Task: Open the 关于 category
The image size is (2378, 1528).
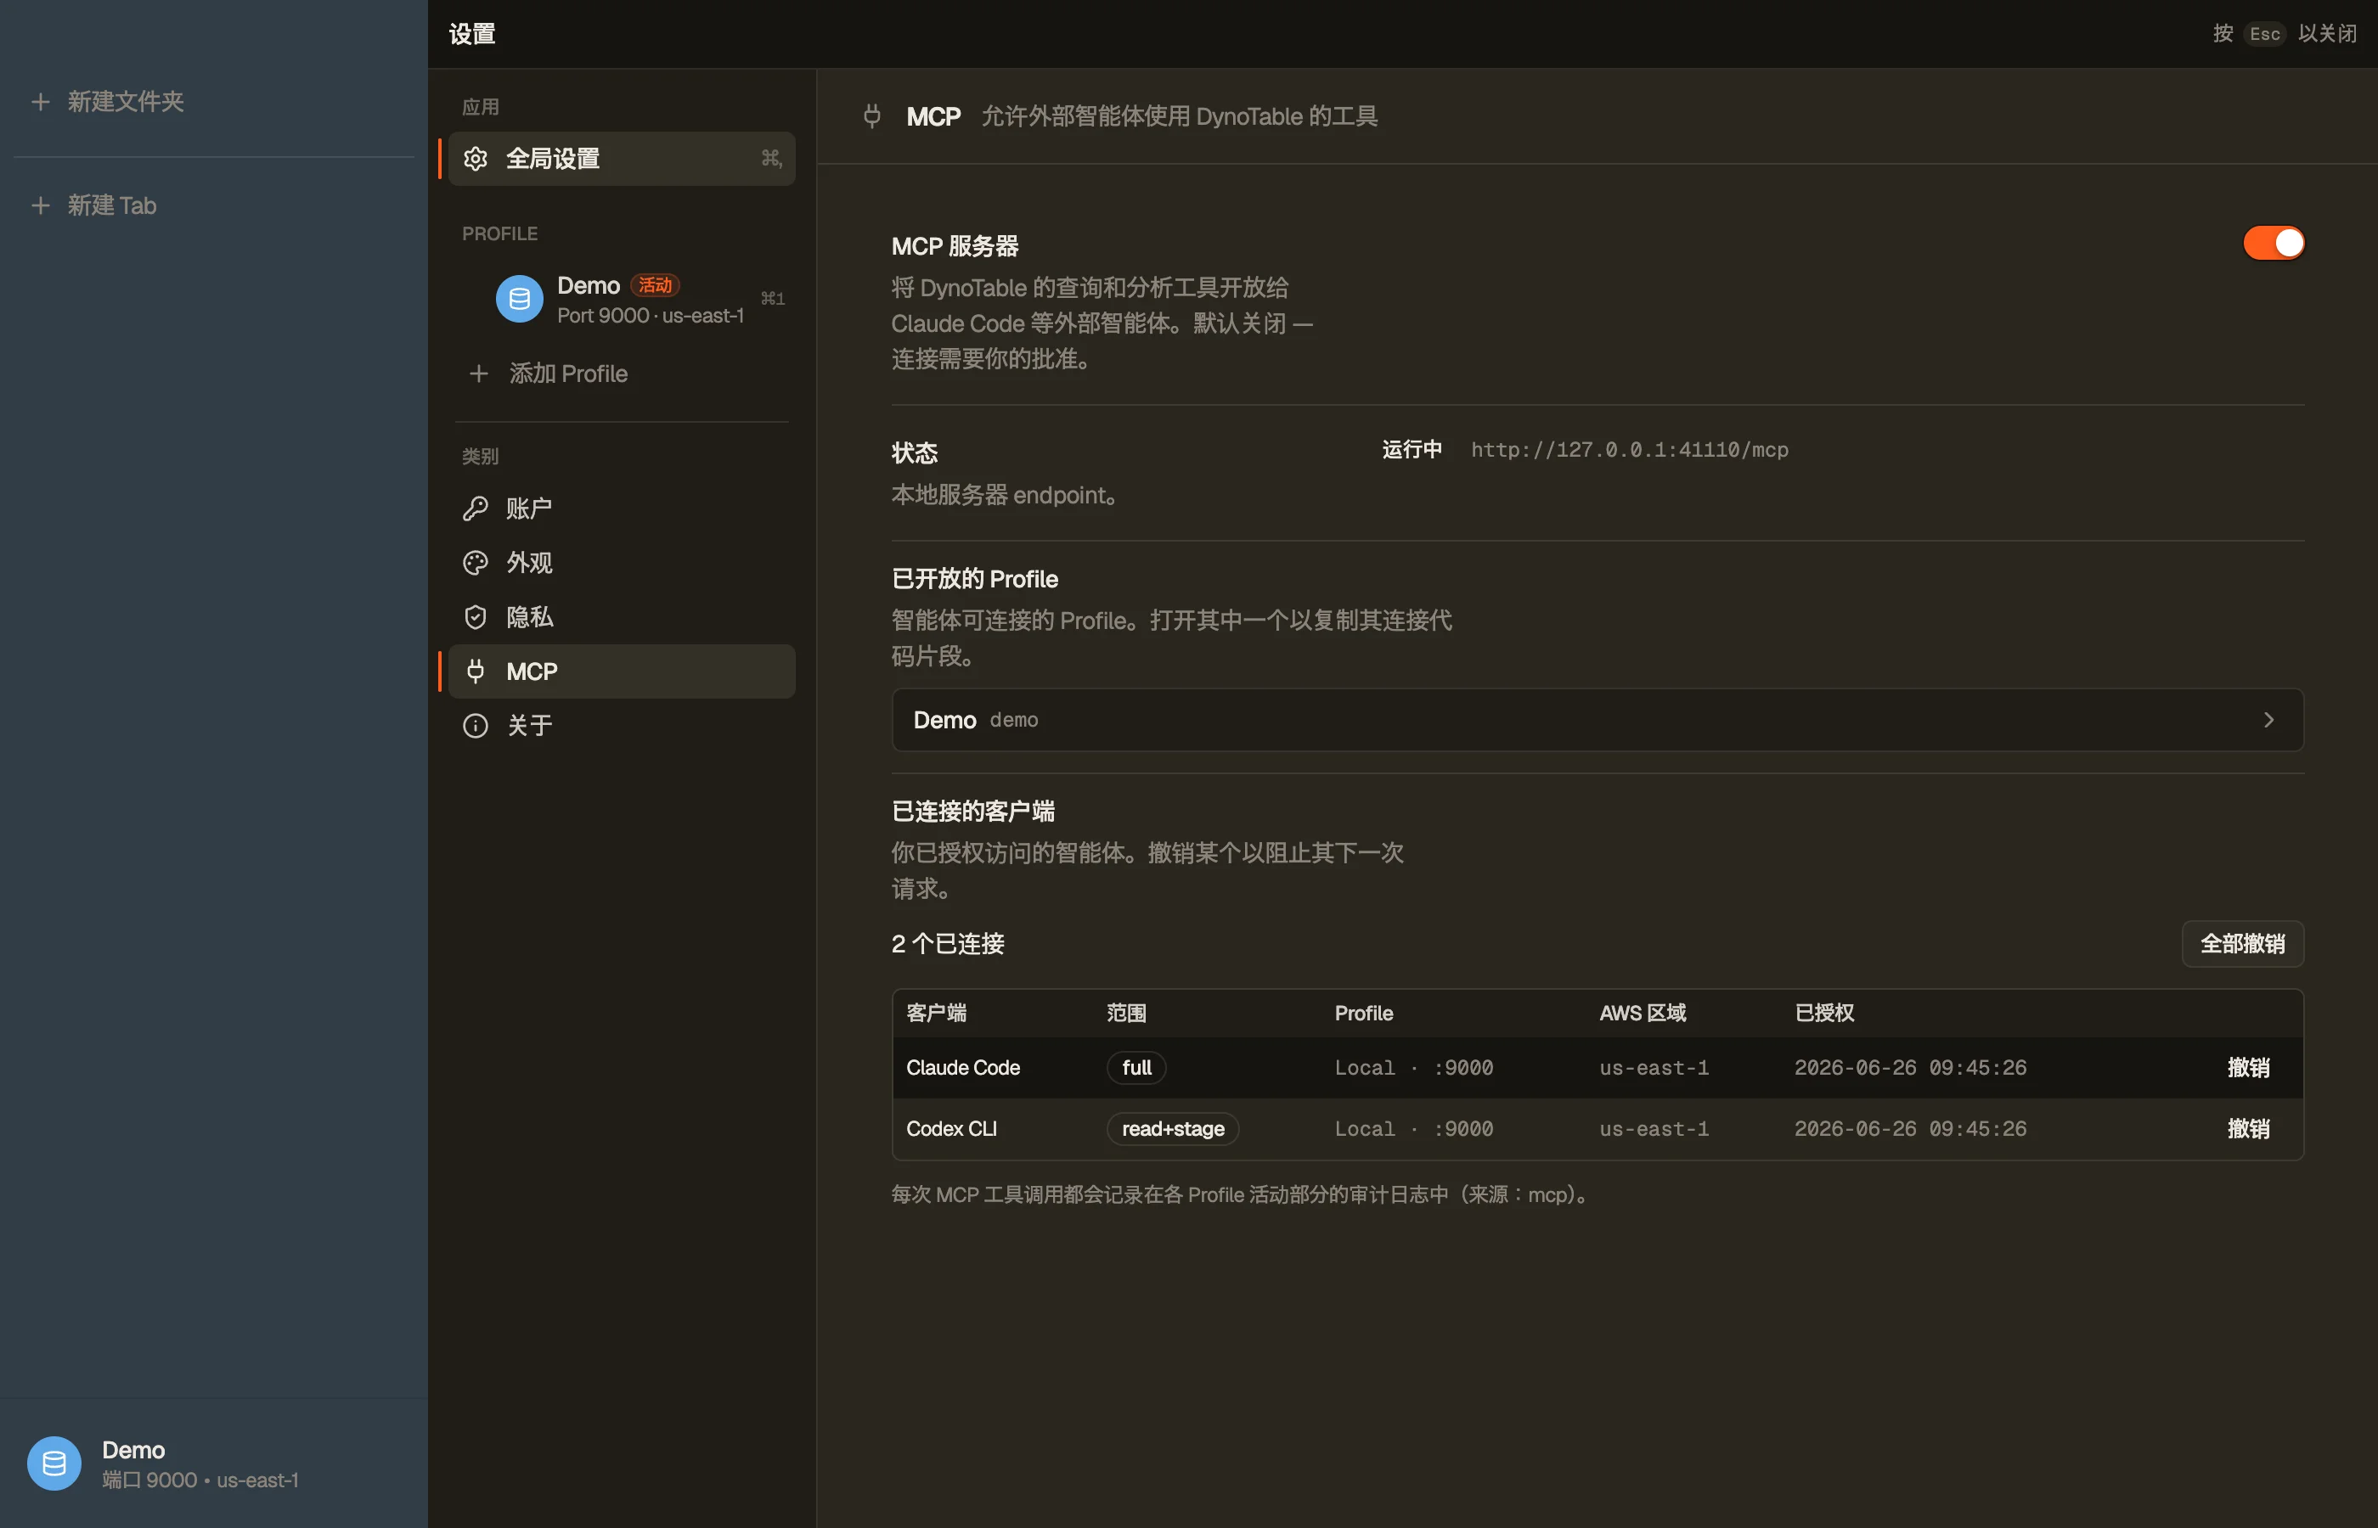Action: (622, 725)
